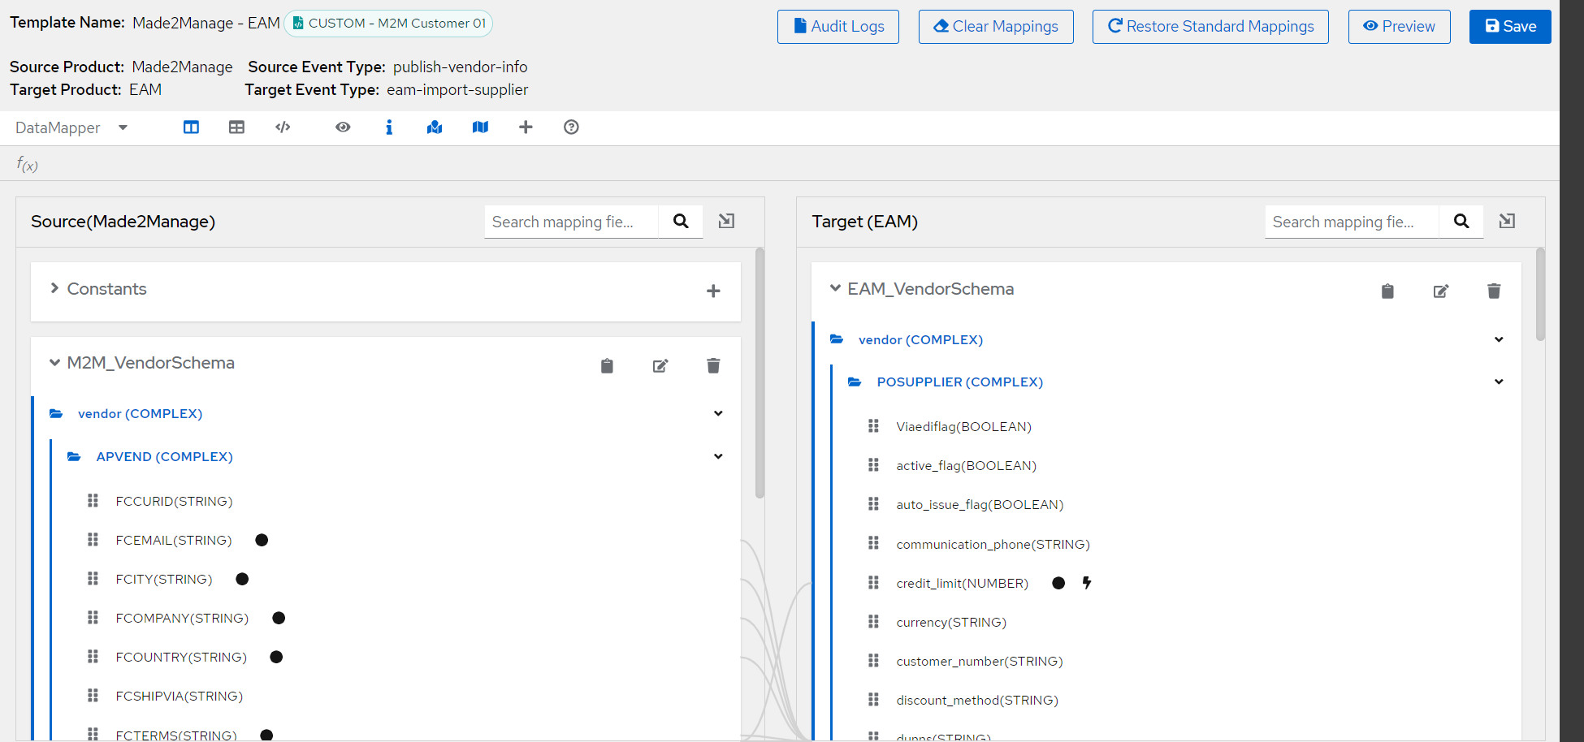Click the column mapper view icon

coord(191,127)
